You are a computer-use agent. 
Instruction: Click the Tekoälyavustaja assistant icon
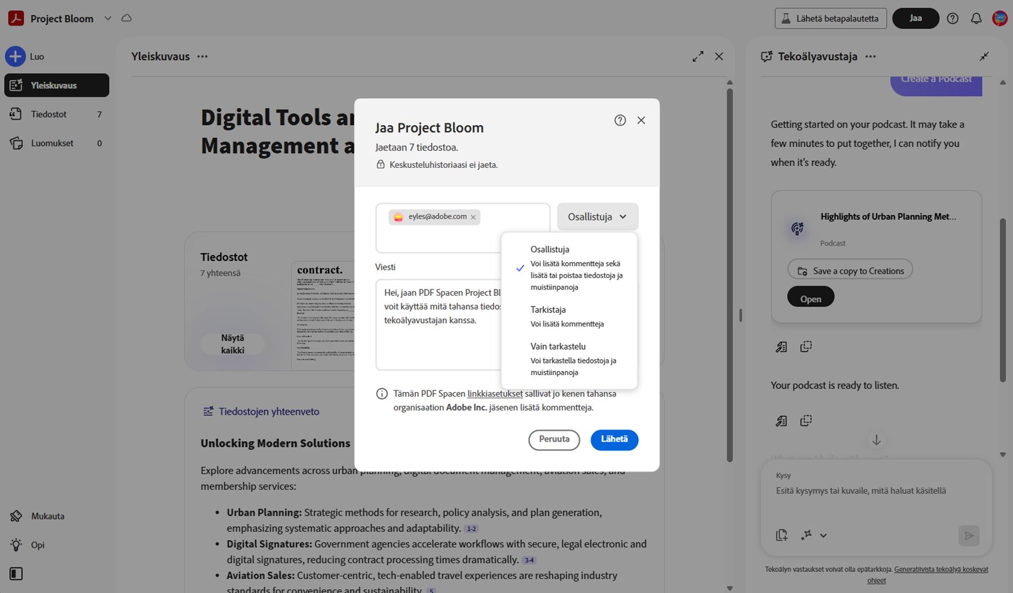point(767,57)
